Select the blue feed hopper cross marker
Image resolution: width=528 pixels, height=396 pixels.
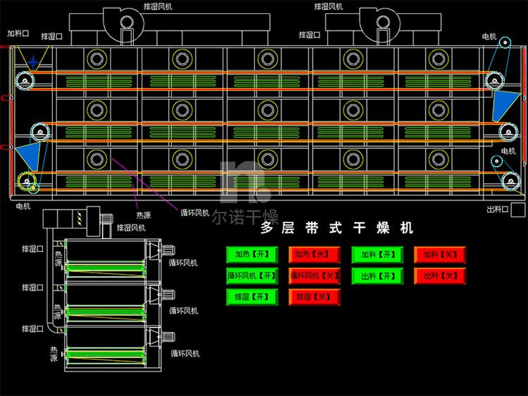pos(32,62)
